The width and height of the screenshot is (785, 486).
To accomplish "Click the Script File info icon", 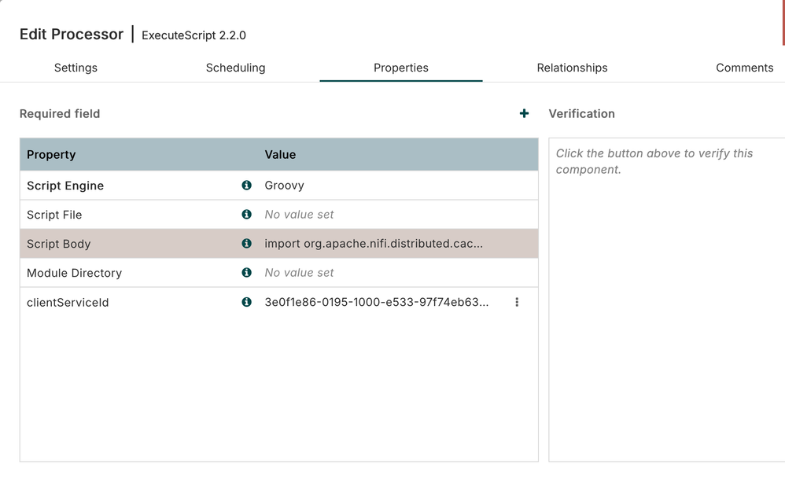I will tap(246, 215).
